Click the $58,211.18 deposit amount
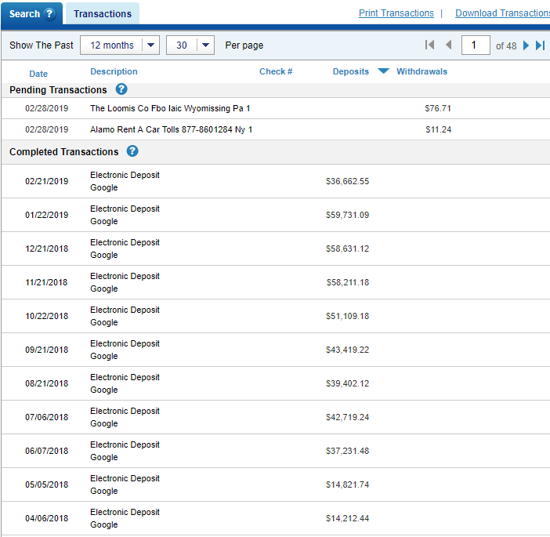The height and width of the screenshot is (537, 550). [348, 282]
